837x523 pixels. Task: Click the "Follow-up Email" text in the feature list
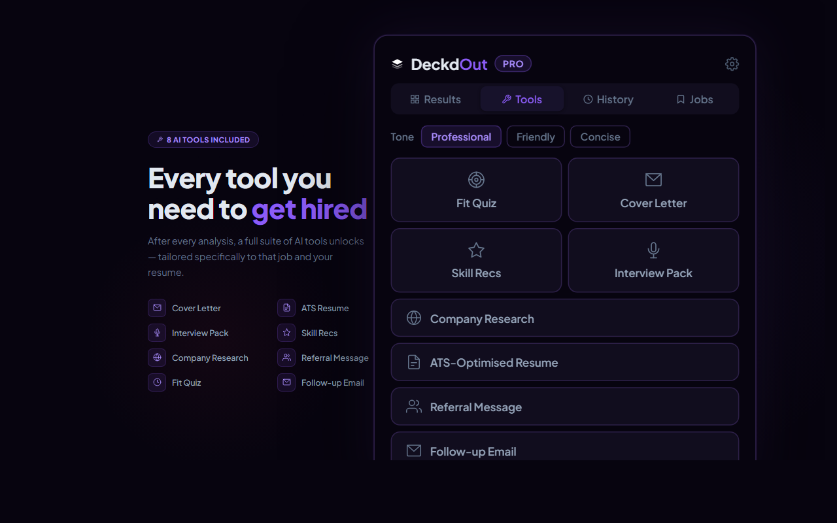pos(332,382)
